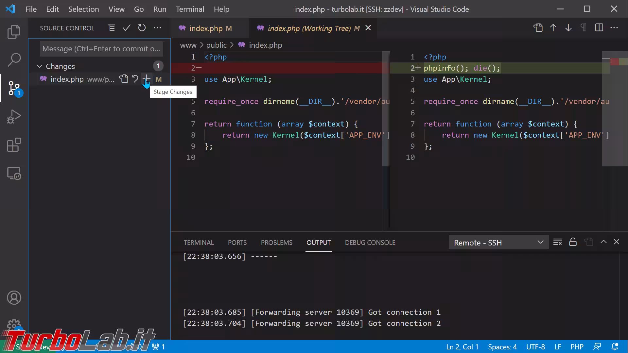
Task: Open the Terminal menu
Action: [x=190, y=9]
